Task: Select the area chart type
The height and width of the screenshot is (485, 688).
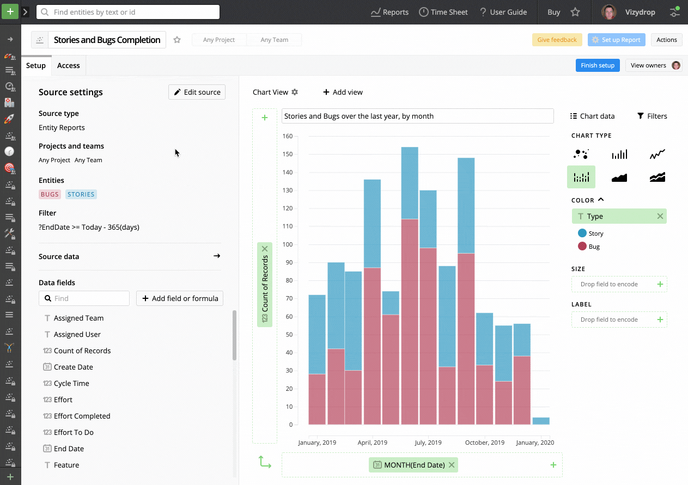Action: pos(619,177)
